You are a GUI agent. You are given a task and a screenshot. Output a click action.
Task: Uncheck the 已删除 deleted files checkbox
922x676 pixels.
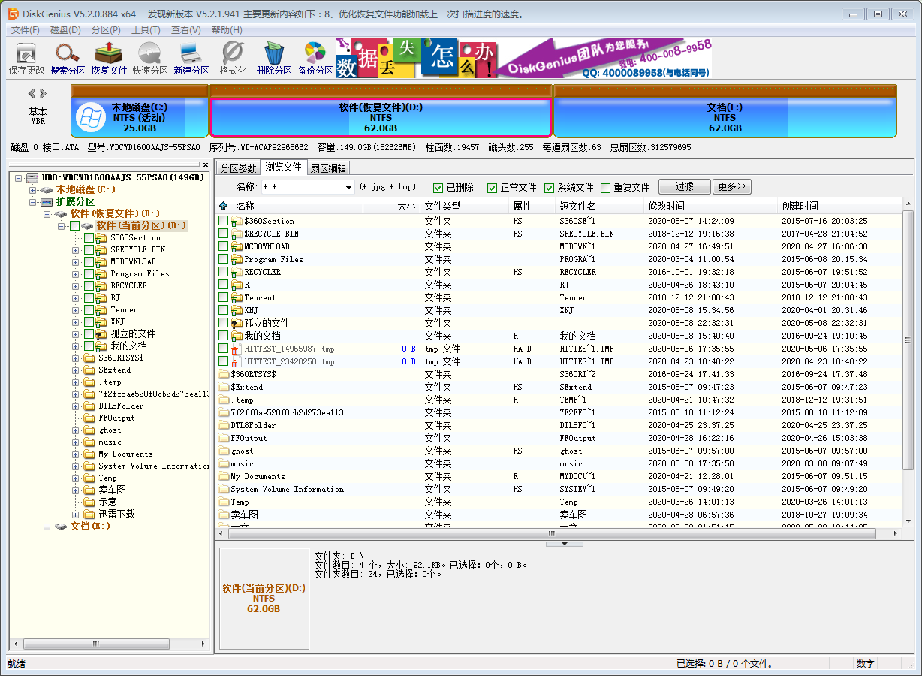pos(438,188)
